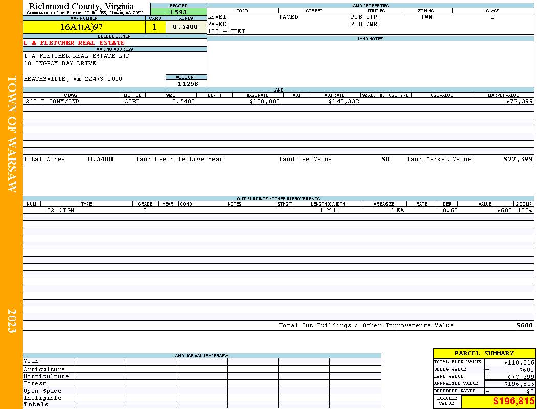Click the LAND NOTES header bar
Screen dimensions: 537x409
coord(370,39)
